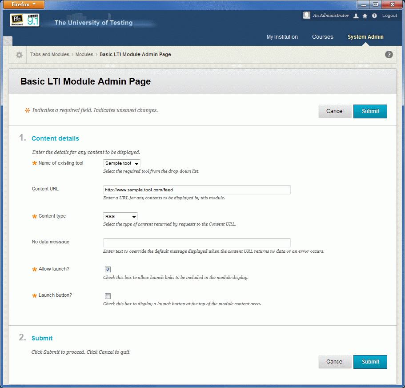Cancel the form at the bottom
Viewport: 405px width, 388px height.
[x=335, y=362]
